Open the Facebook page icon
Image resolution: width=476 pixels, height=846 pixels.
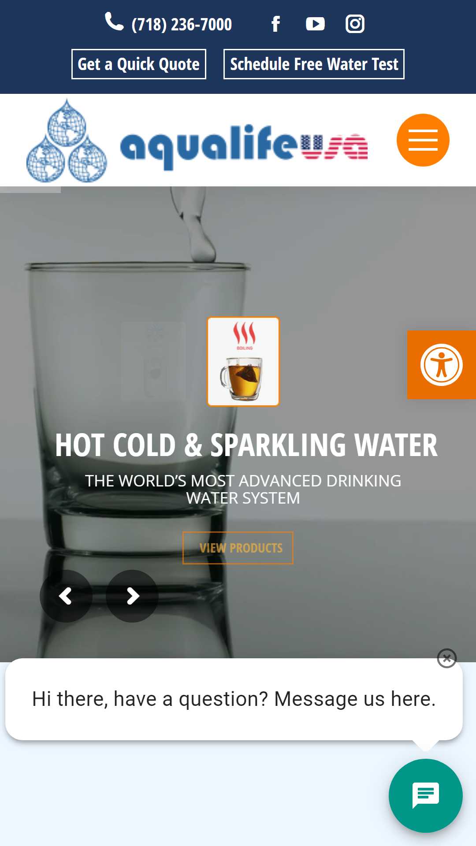[x=275, y=24]
